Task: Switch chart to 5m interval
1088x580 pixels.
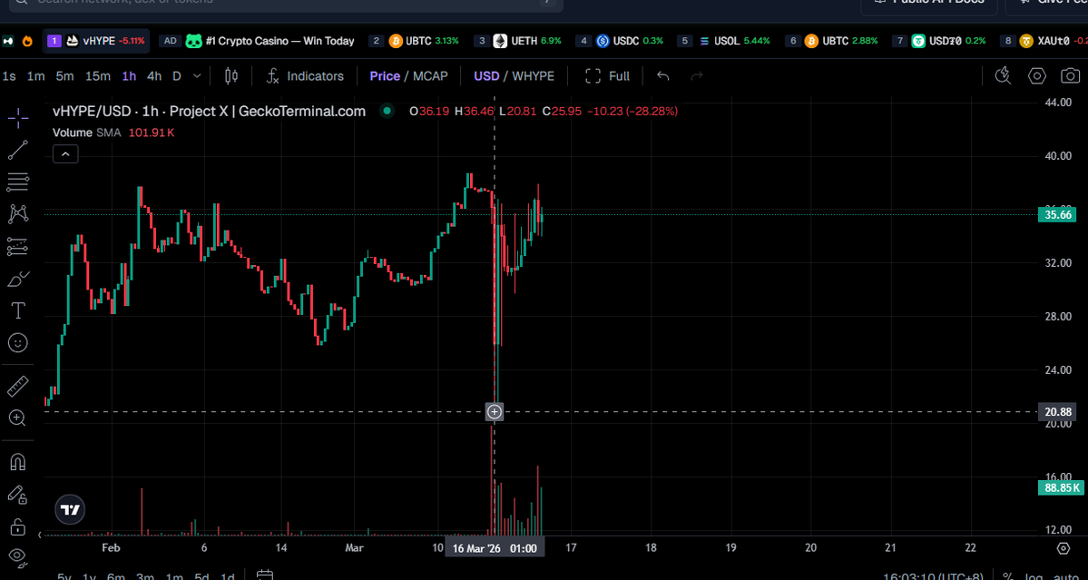Action: point(65,76)
